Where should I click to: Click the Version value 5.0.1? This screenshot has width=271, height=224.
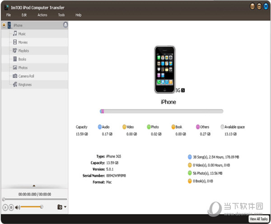(110, 169)
